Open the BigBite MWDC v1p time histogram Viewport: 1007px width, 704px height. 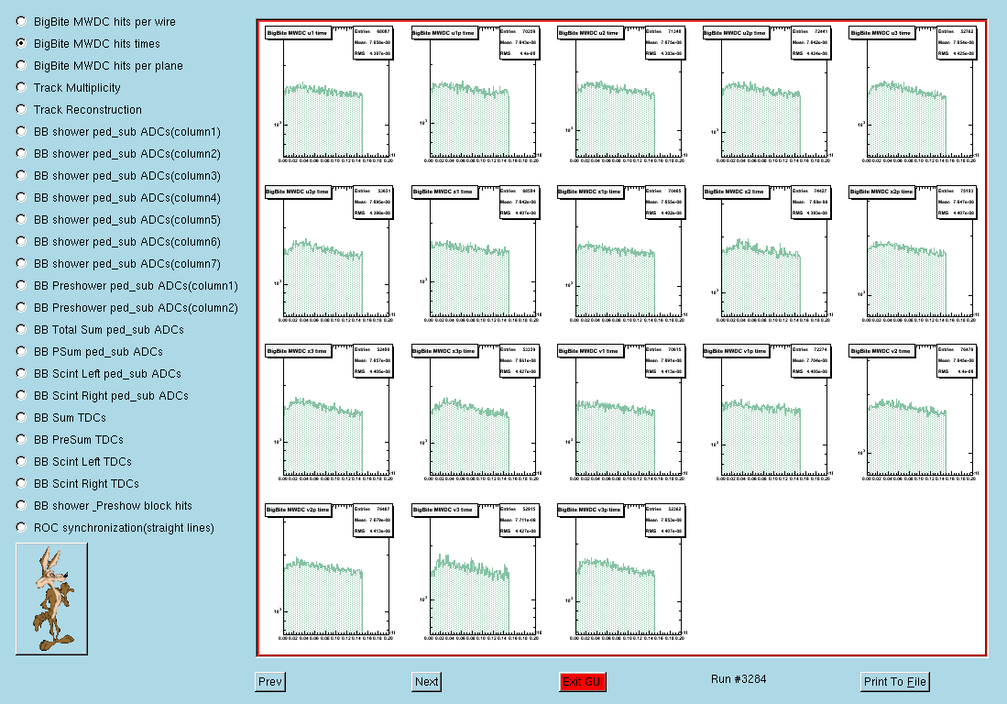point(766,412)
